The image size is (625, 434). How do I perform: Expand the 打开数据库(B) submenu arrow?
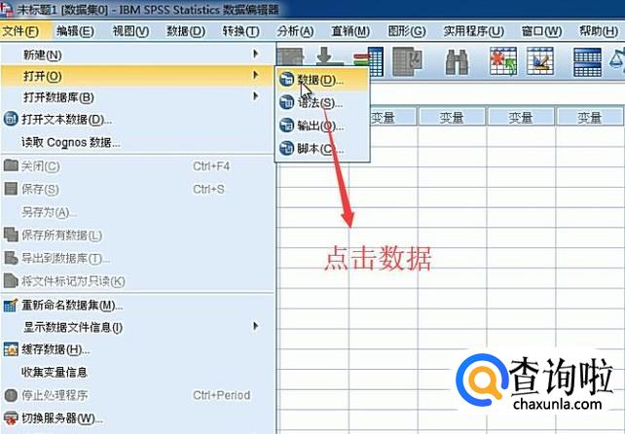click(255, 96)
